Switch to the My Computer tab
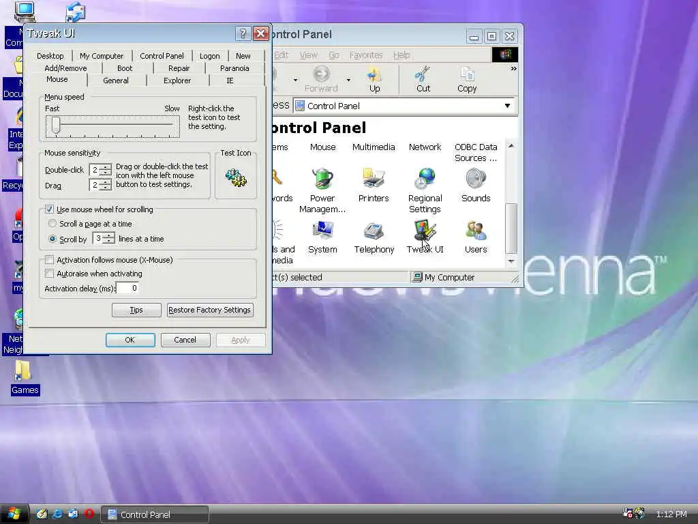The width and height of the screenshot is (698, 524). pos(102,56)
